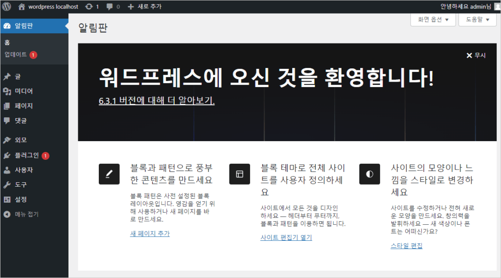This screenshot has height=278, width=501.
Task: Click the pencil icon for block patterns card
Action: [x=109, y=174]
